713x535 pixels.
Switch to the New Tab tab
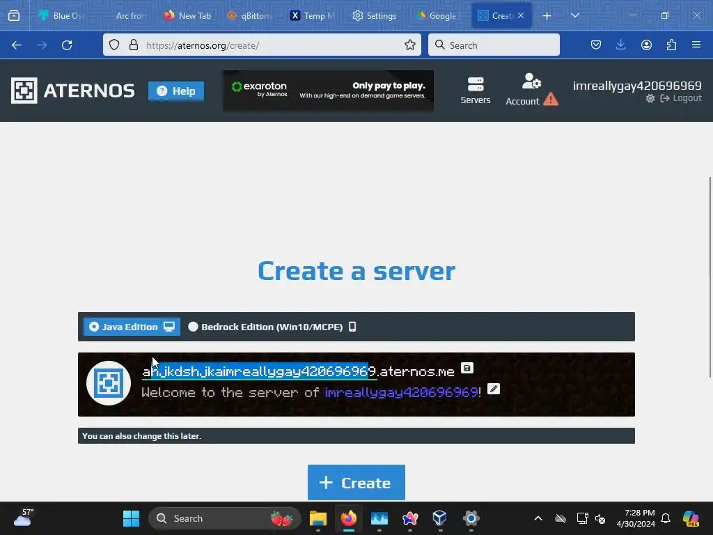click(188, 15)
